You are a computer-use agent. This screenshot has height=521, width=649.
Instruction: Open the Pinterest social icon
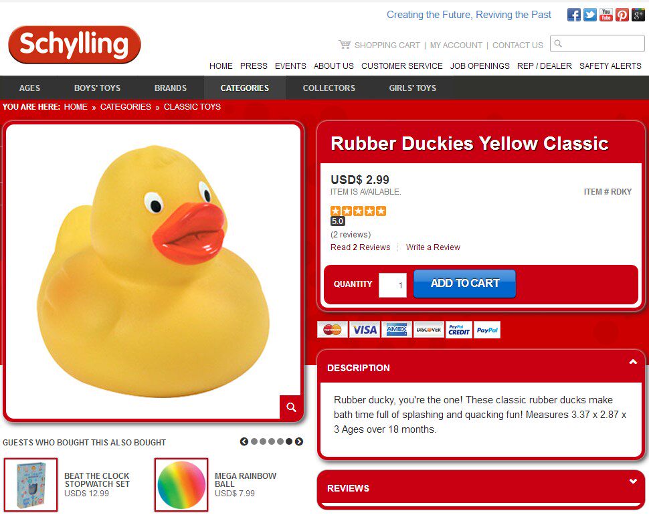pyautogui.click(x=622, y=15)
